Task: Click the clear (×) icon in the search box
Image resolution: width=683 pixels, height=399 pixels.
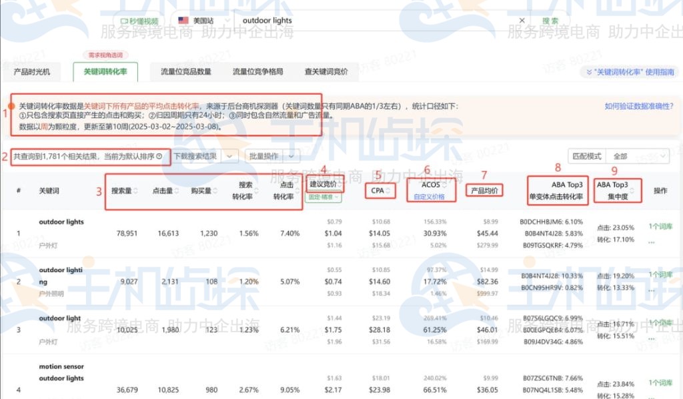Action: click(x=523, y=21)
